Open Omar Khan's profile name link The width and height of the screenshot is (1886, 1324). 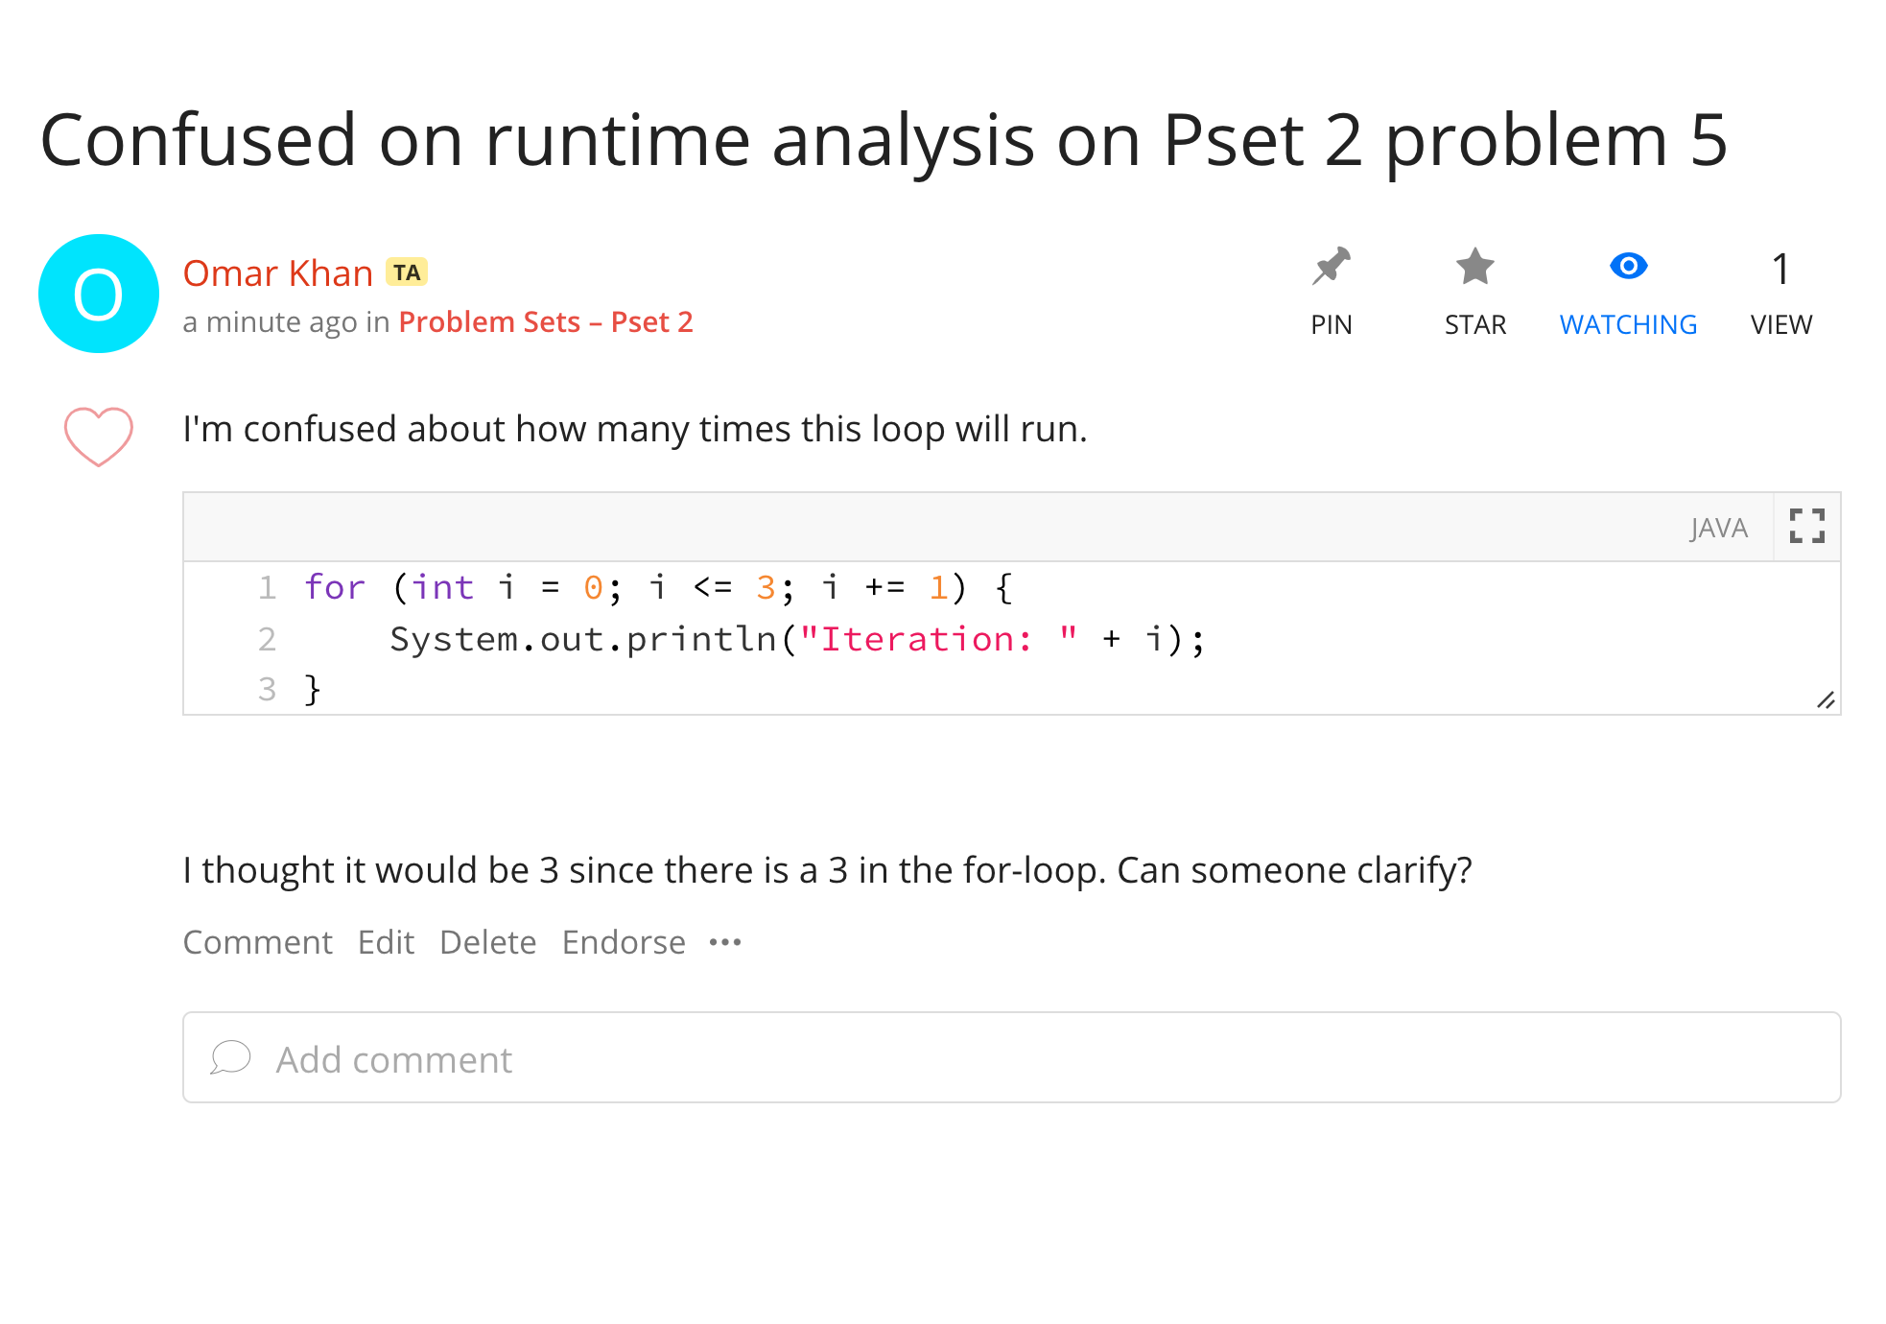(277, 273)
